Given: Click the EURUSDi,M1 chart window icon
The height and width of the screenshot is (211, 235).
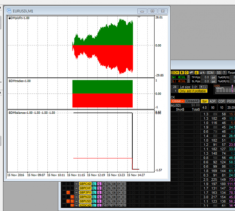Looking at the screenshot, I should pyautogui.click(x=9, y=11).
